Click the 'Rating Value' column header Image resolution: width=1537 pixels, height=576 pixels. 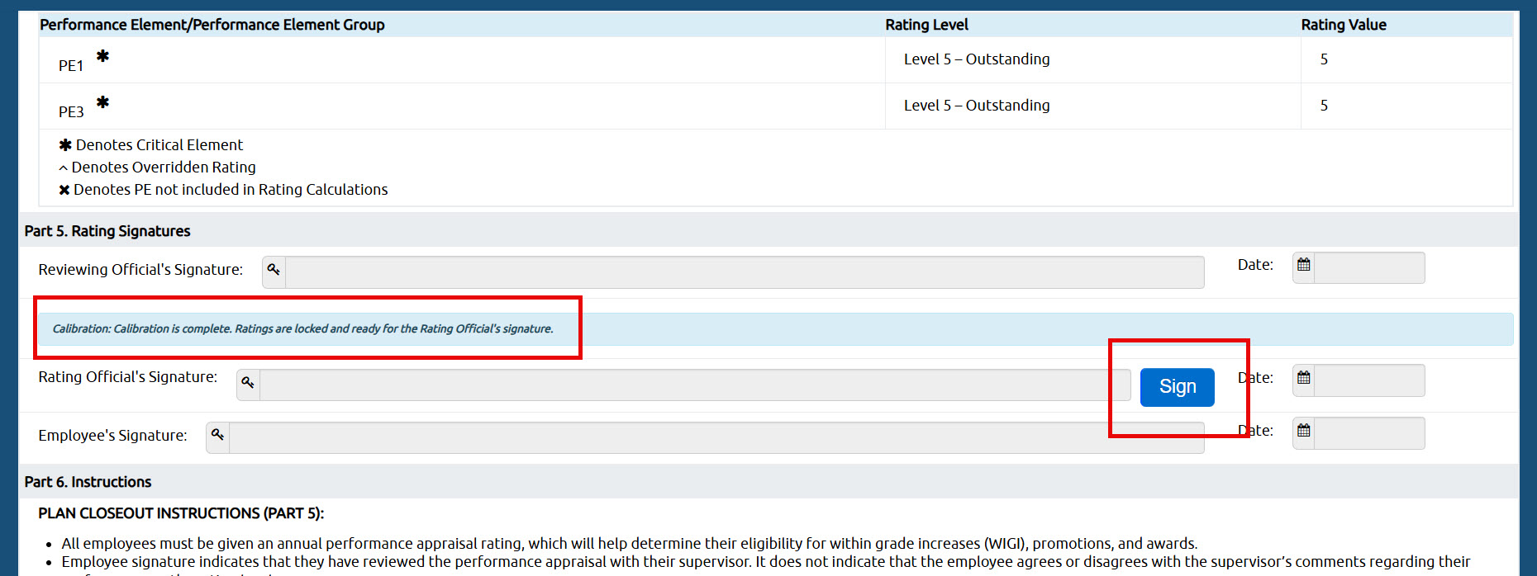pyautogui.click(x=1344, y=25)
